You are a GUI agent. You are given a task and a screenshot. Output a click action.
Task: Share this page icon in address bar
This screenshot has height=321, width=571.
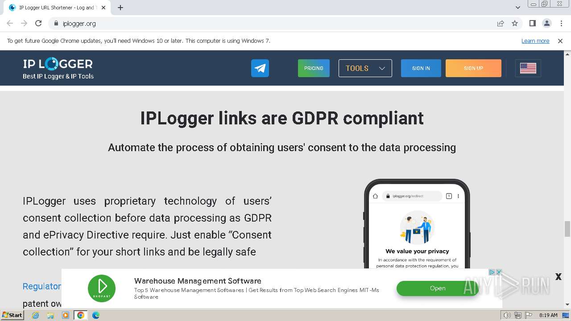(x=501, y=23)
